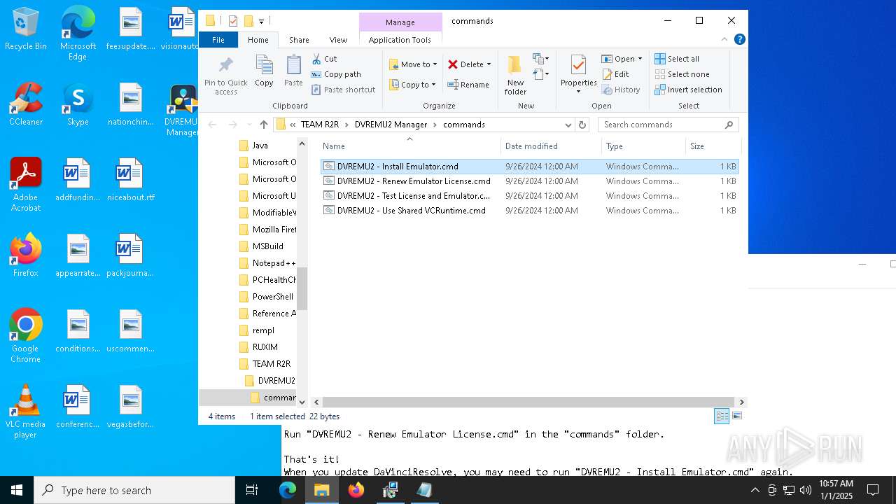Open CCleaner desktop shortcut
896x504 pixels.
pos(26,105)
